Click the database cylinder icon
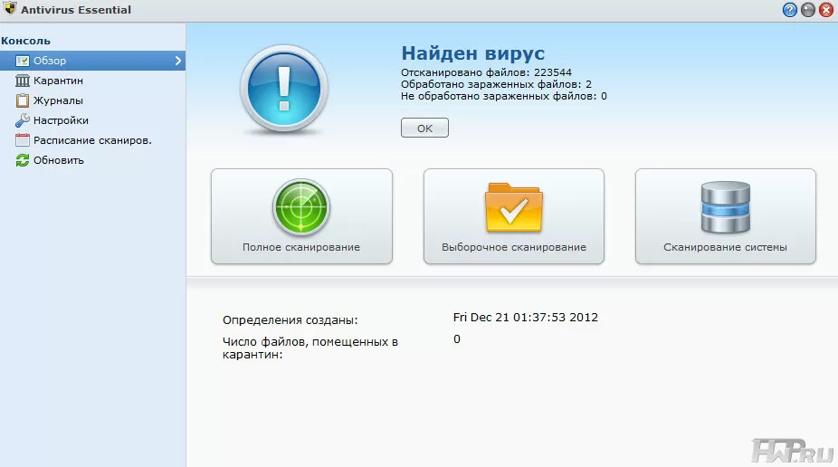This screenshot has width=838, height=467. click(725, 207)
